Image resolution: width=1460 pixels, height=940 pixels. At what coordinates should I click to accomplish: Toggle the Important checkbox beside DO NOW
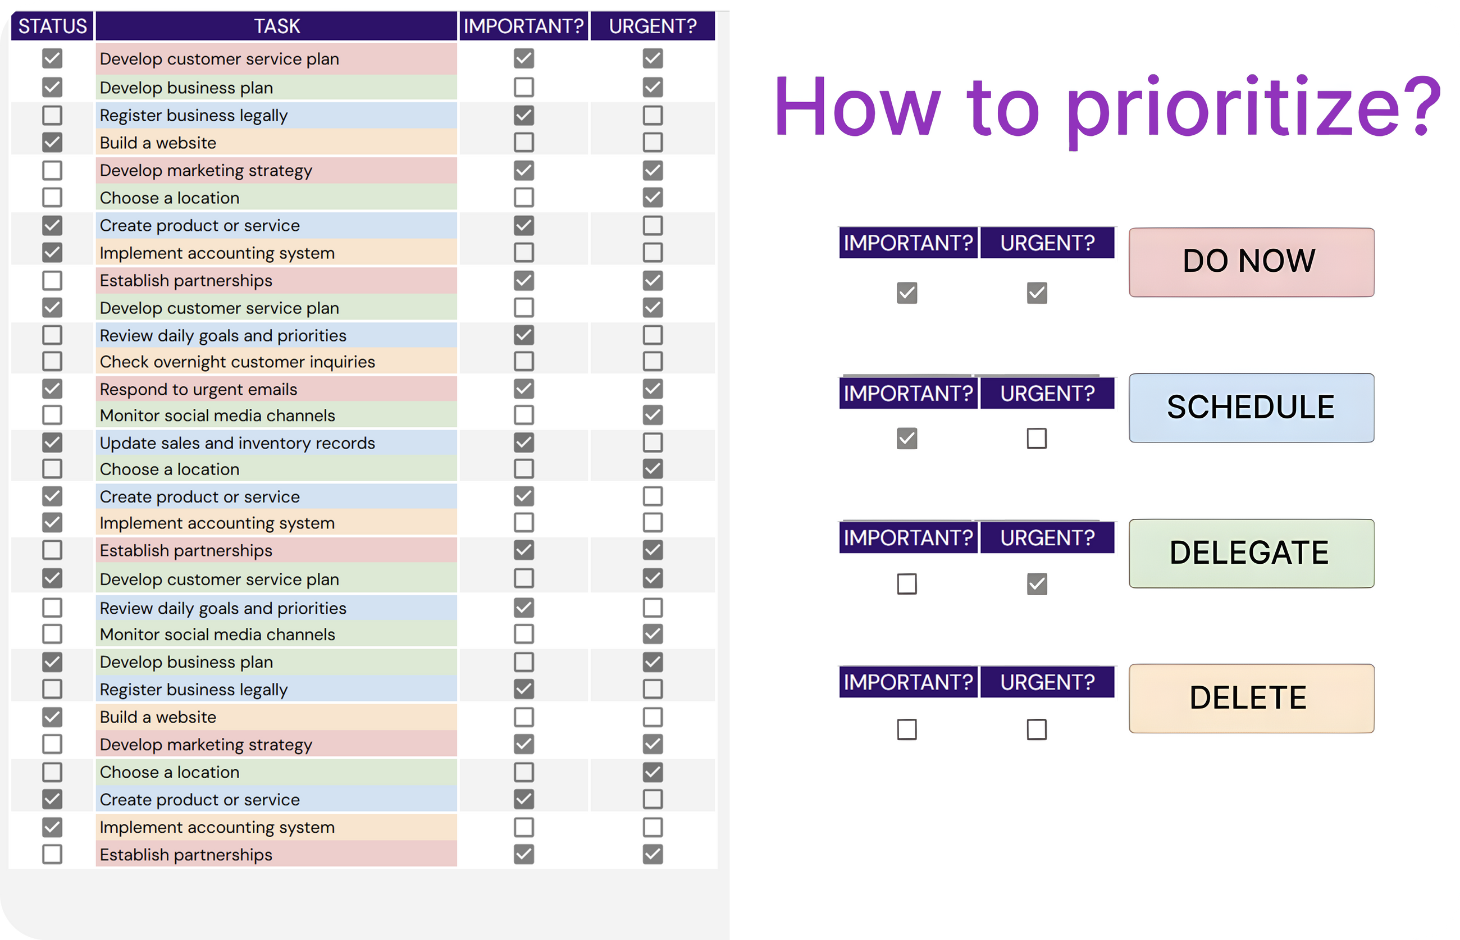click(x=907, y=293)
